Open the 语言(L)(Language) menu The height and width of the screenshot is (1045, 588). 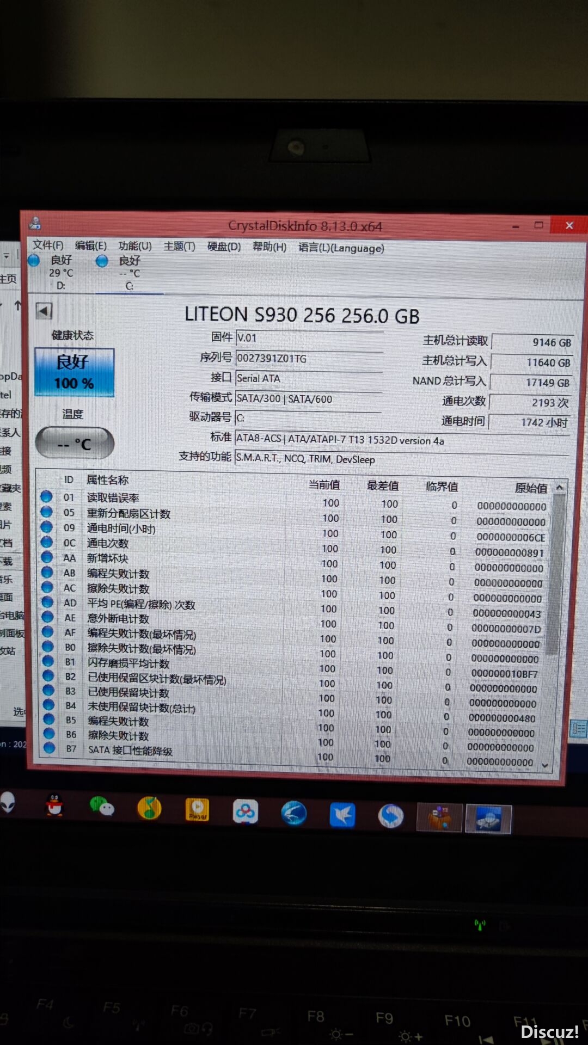point(341,248)
